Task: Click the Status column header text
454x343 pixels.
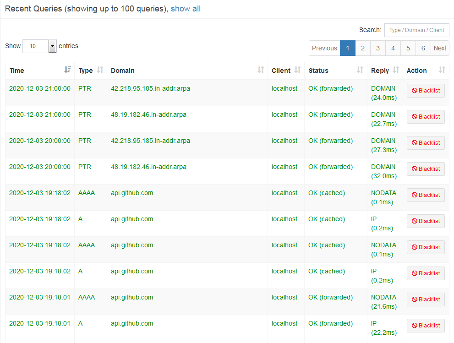Action: click(318, 71)
